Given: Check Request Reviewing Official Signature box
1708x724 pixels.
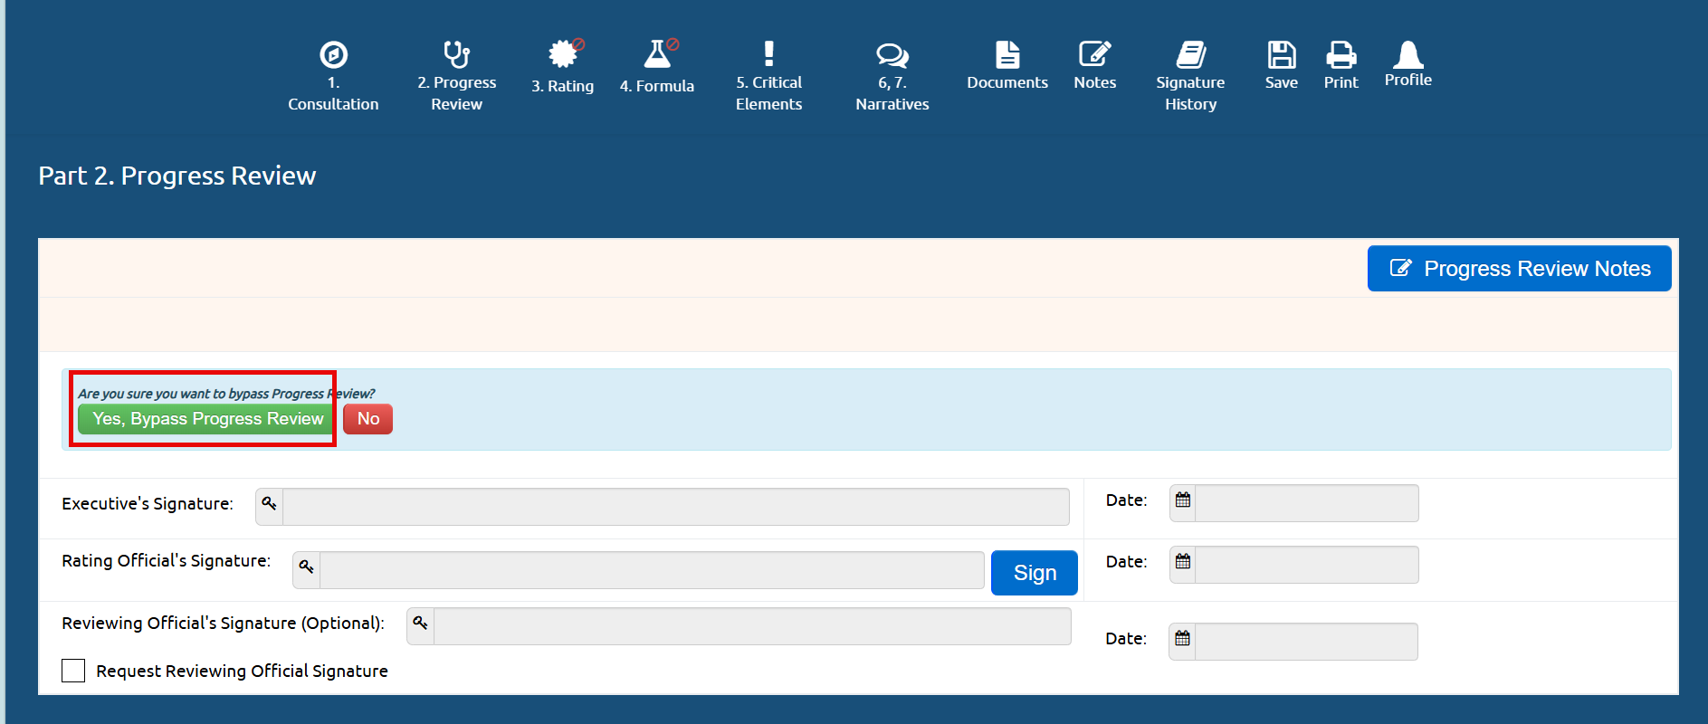Looking at the screenshot, I should 73,671.
